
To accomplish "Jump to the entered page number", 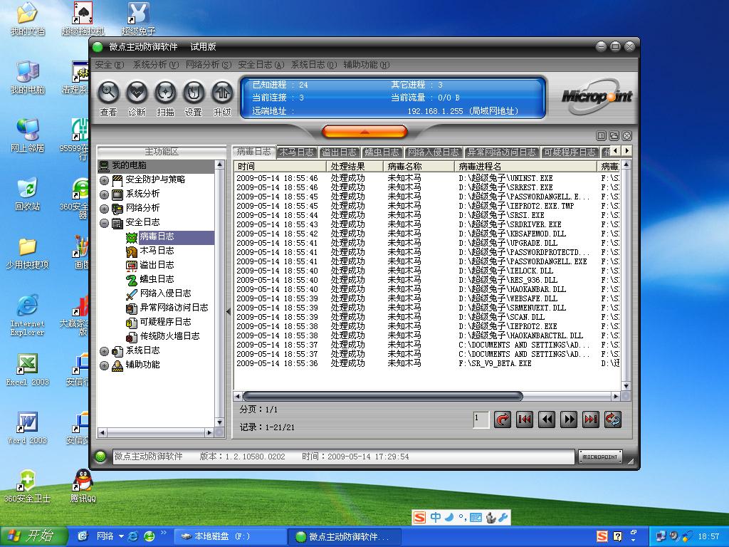I will 502,420.
